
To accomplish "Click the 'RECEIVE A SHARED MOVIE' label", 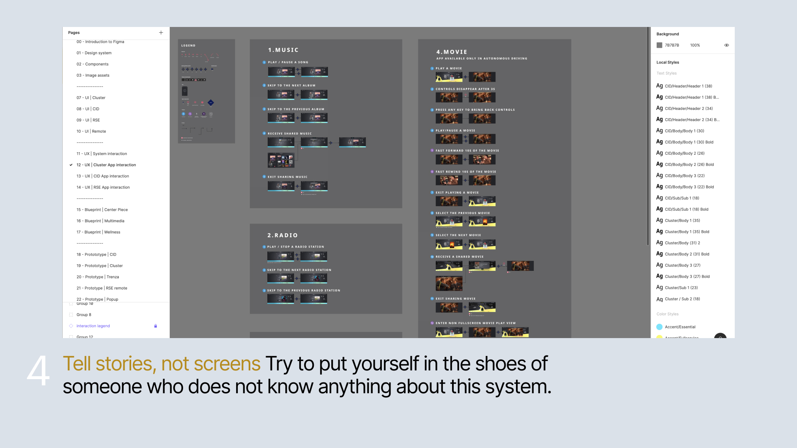I will pyautogui.click(x=460, y=257).
